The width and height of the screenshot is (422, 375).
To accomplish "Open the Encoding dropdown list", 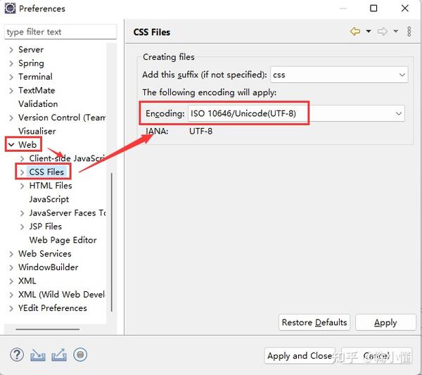I will pos(399,113).
